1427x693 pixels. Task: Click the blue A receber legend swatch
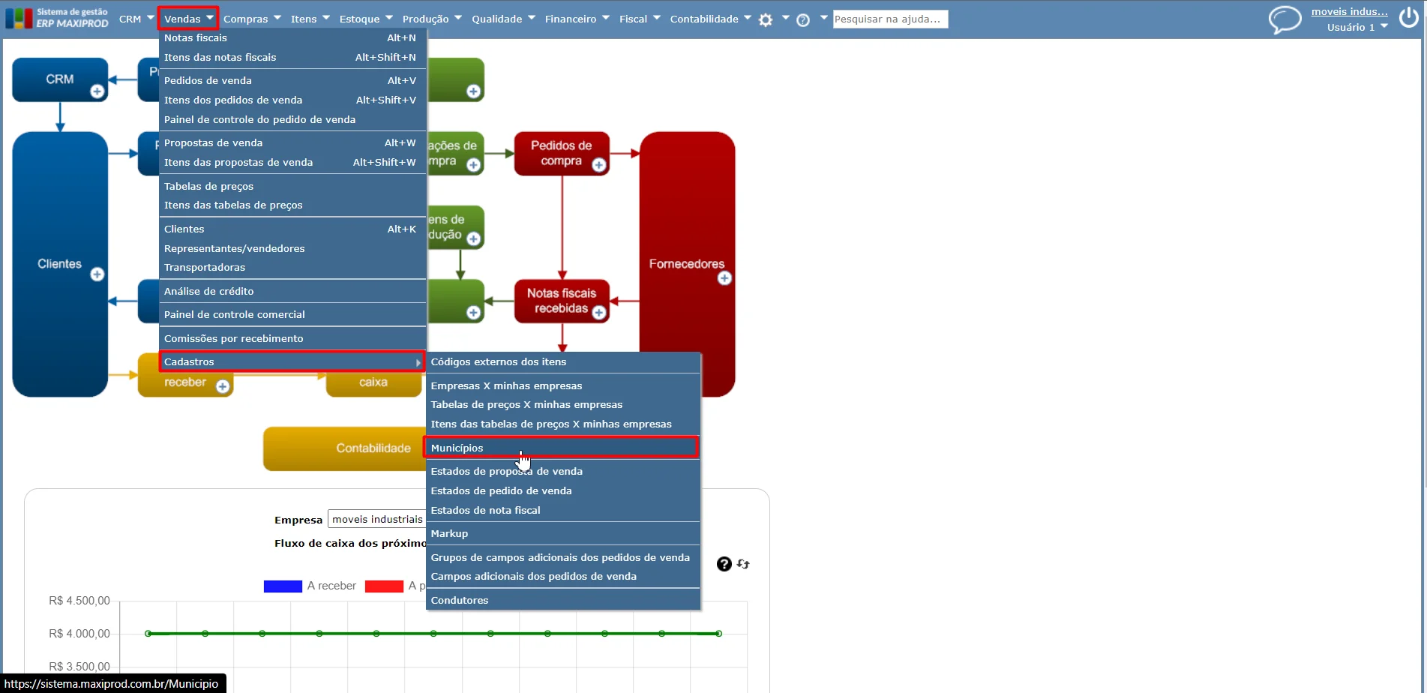click(x=283, y=586)
